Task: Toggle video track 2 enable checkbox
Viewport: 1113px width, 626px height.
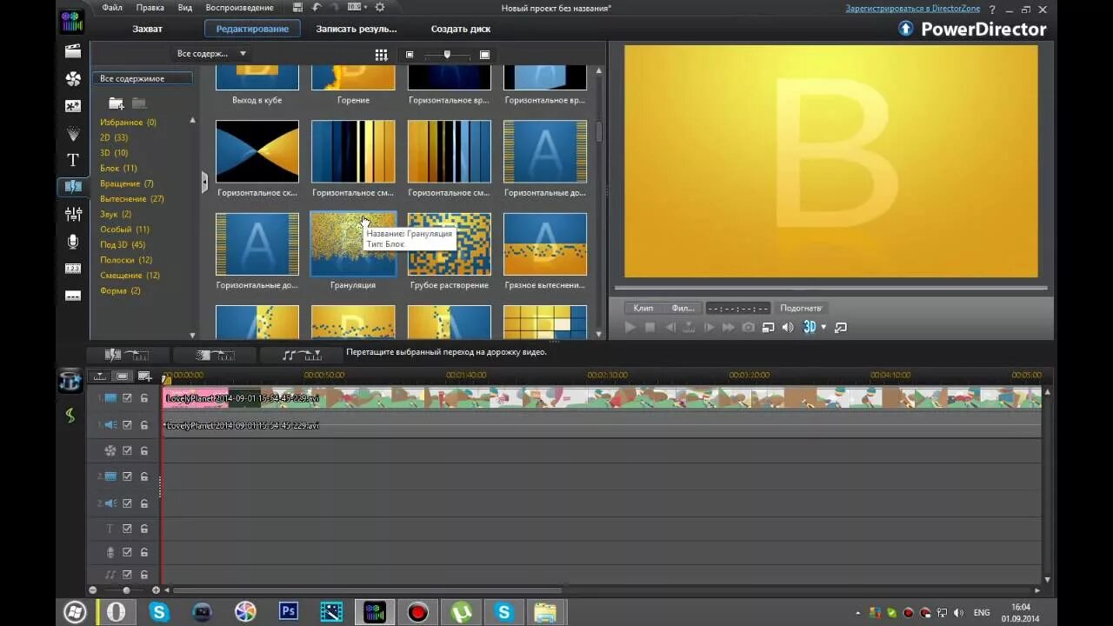Action: [127, 476]
